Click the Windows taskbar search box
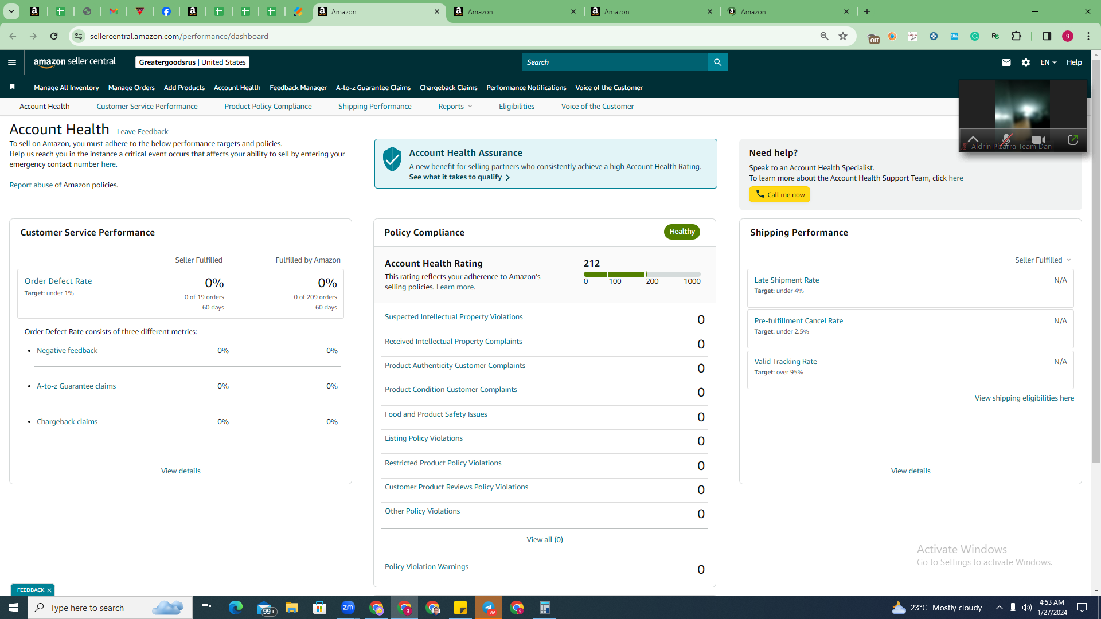This screenshot has width=1101, height=619. click(110, 608)
